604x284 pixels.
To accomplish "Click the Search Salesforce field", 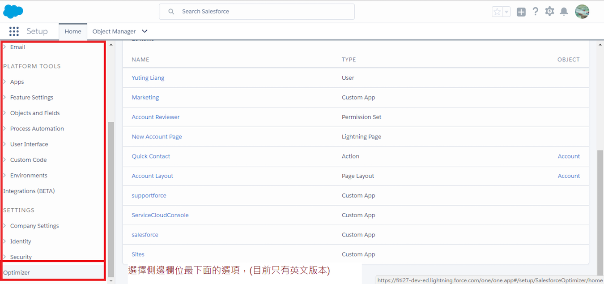I will point(257,12).
